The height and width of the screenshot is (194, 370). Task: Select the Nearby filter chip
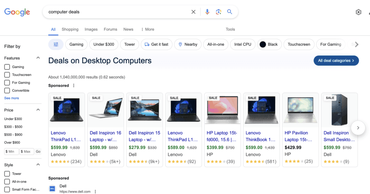click(188, 44)
